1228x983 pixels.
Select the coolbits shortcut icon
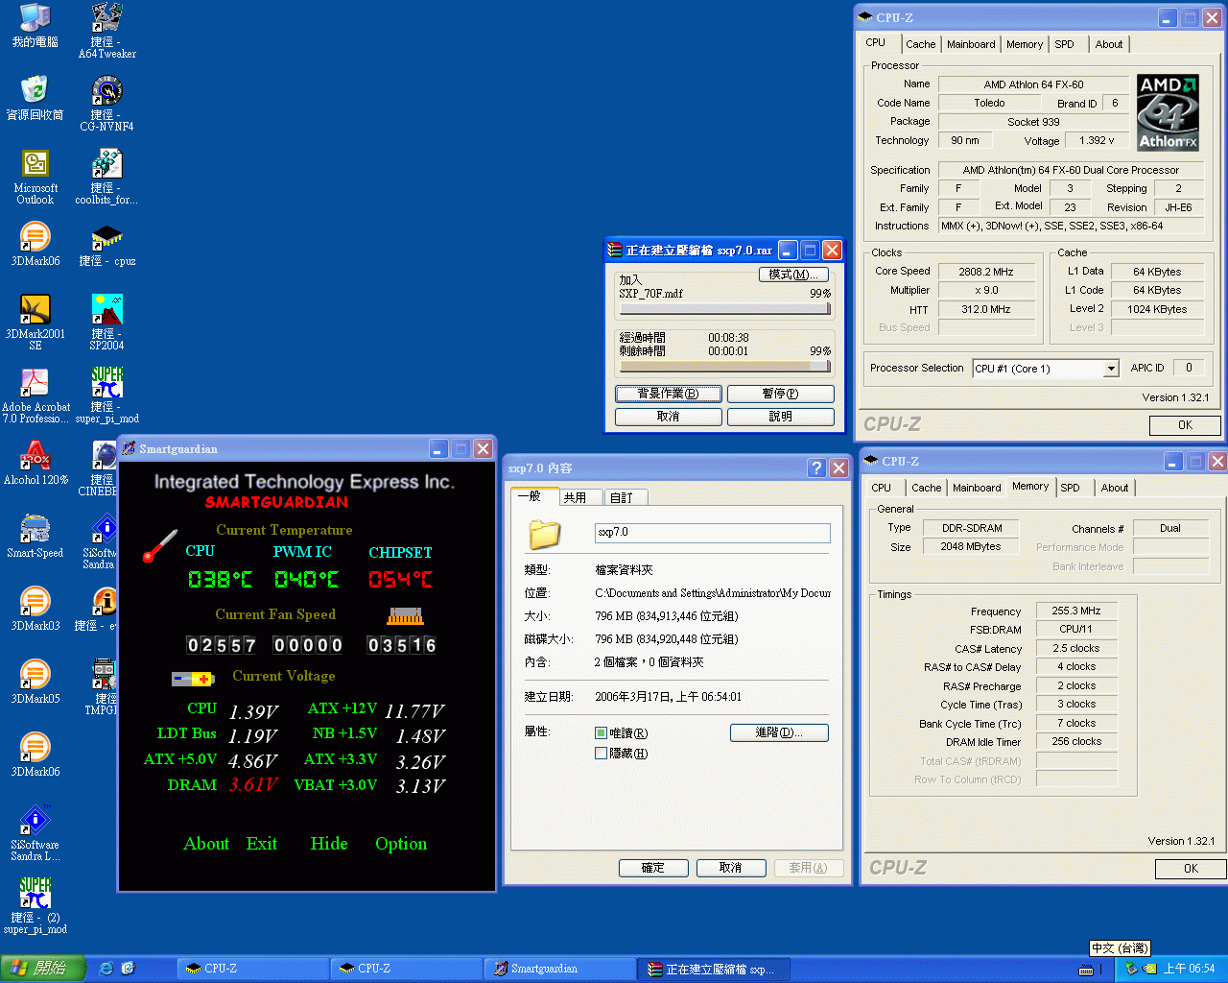[106, 177]
